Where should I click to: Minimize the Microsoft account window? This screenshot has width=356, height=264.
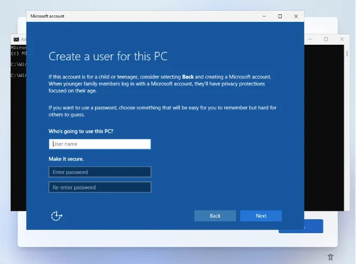pos(265,16)
